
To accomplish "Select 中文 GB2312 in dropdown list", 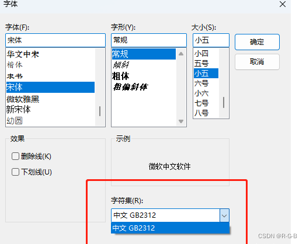I will pyautogui.click(x=170, y=228).
